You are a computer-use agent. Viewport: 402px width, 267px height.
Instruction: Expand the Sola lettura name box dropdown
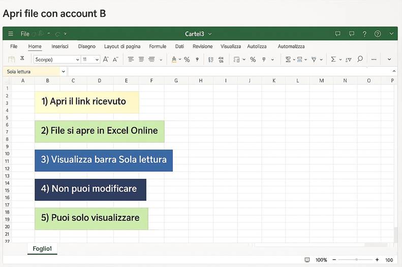tap(63, 72)
